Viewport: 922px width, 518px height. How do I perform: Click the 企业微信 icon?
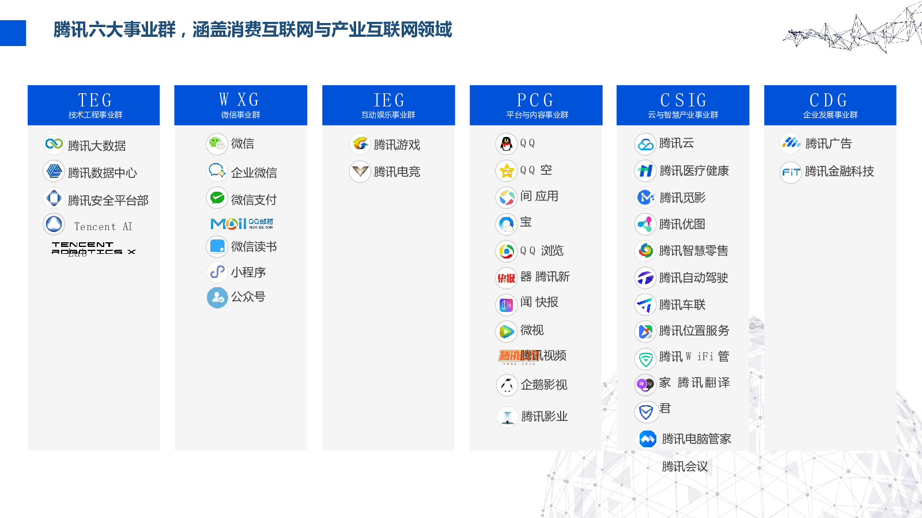point(217,171)
